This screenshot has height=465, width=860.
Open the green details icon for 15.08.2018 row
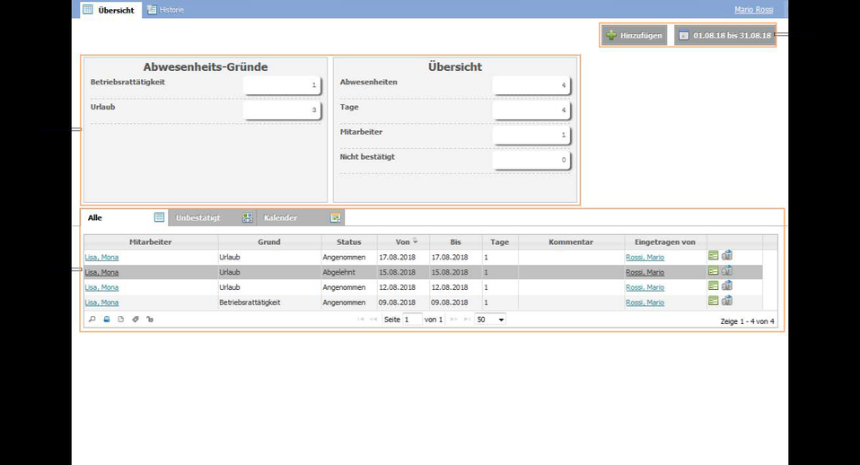[x=713, y=271]
